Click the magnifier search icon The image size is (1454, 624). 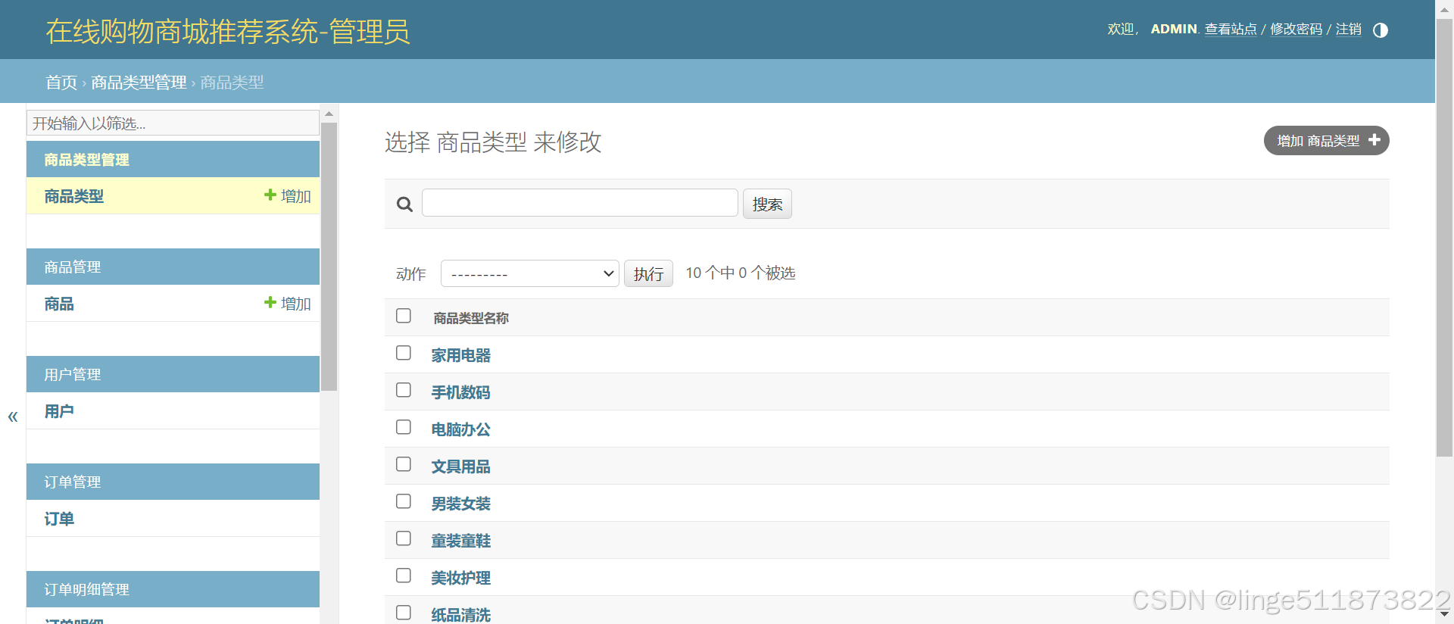[x=404, y=204]
